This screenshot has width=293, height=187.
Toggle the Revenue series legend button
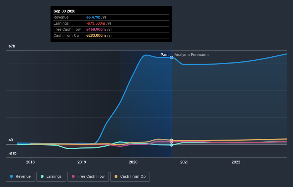click(20, 177)
